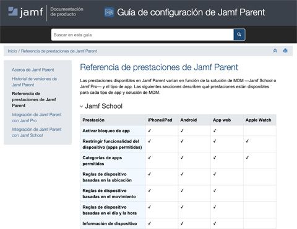Collapse the Jamf School section chevron

click(x=82, y=106)
